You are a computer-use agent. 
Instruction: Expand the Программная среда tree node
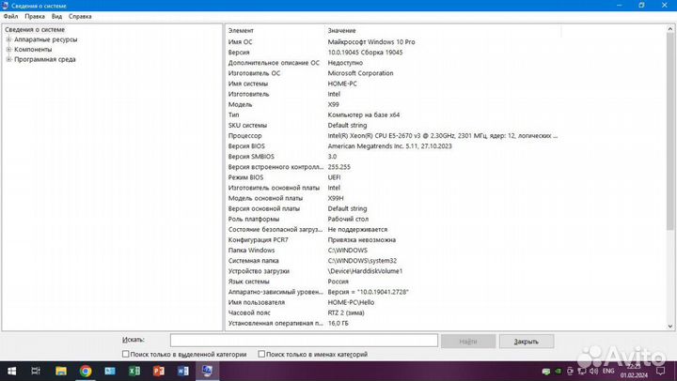click(8, 59)
